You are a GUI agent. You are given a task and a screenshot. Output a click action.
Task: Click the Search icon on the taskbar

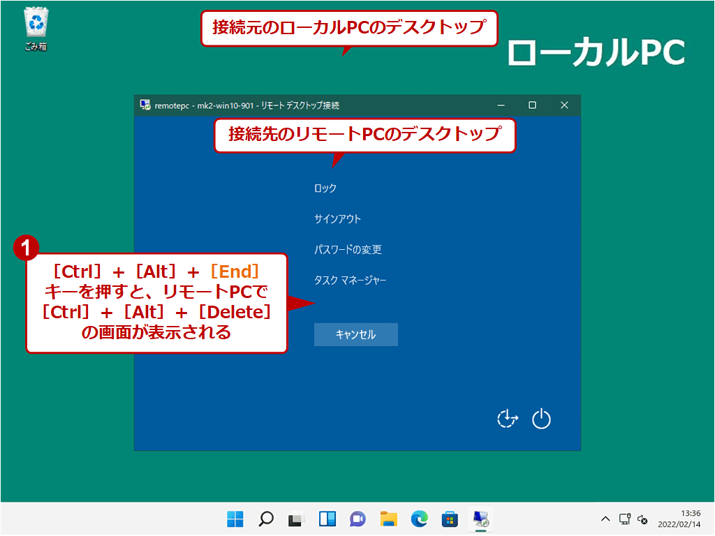coord(266,519)
